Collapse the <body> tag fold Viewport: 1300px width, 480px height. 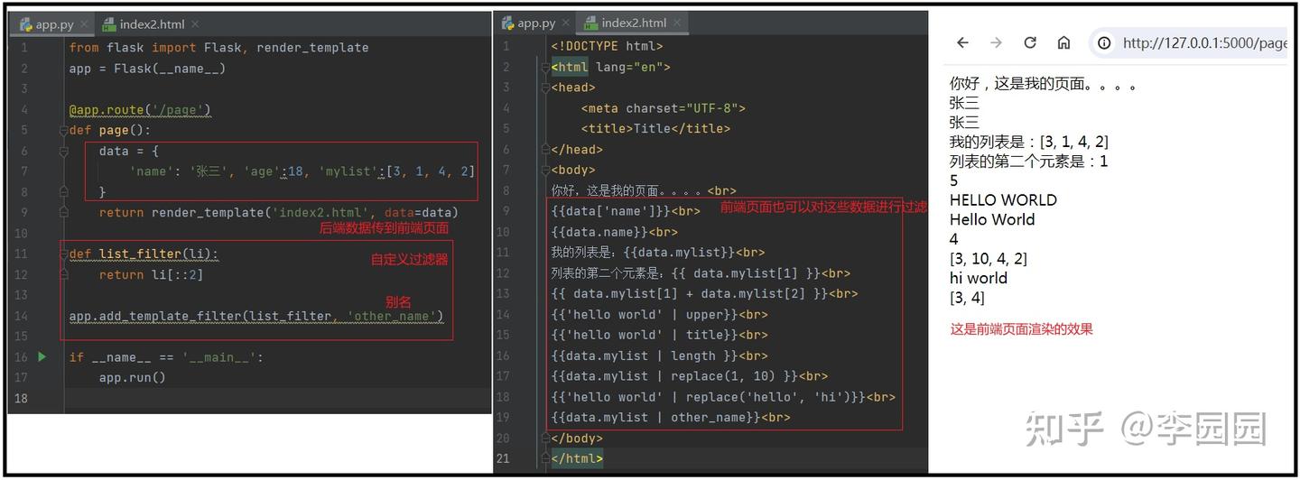tap(545, 171)
